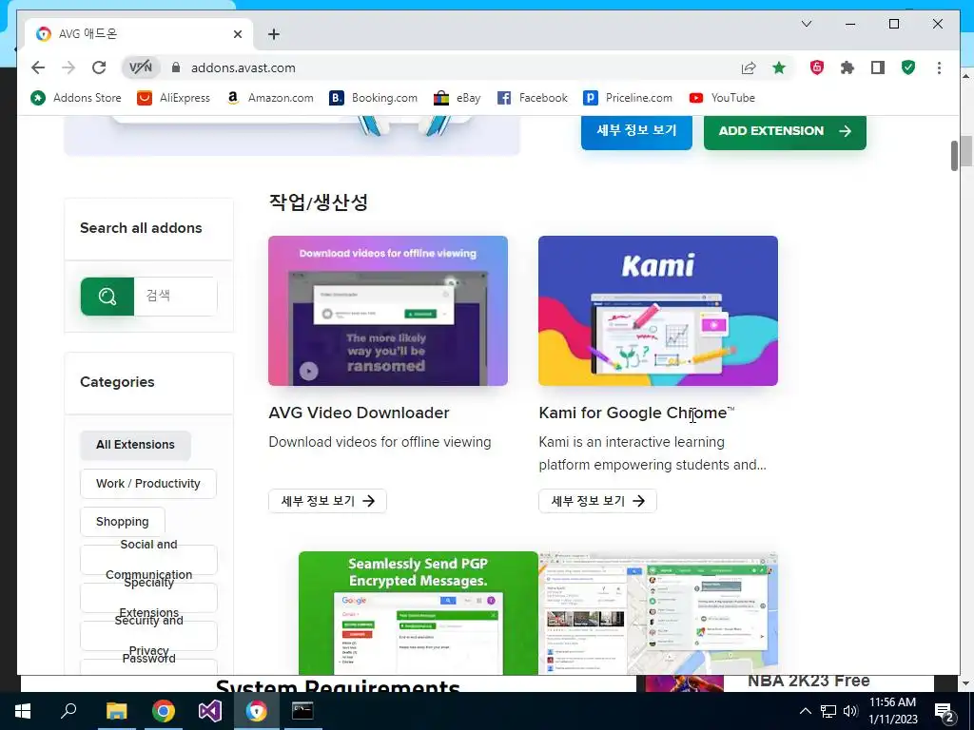Click the Kami for Google Chrome title
The width and height of the screenshot is (974, 730).
point(636,413)
